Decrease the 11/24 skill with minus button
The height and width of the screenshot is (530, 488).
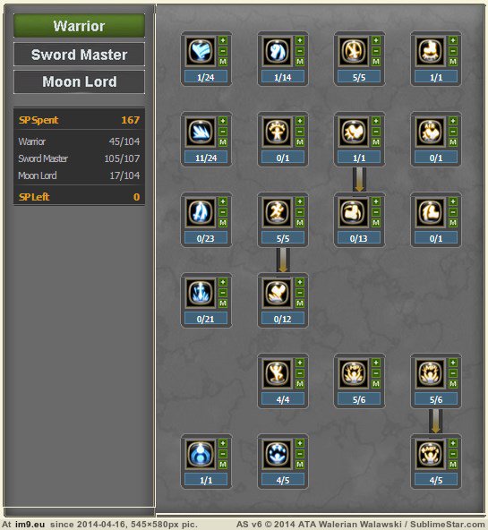223,132
